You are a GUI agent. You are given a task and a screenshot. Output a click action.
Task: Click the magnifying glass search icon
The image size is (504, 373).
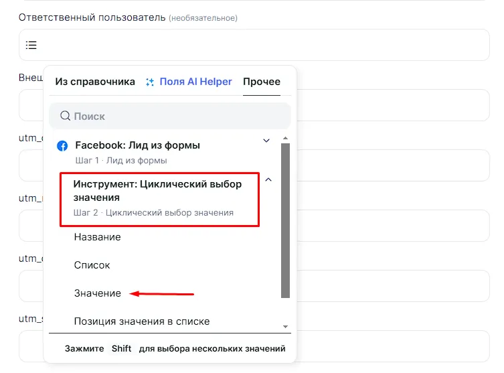[x=65, y=116]
